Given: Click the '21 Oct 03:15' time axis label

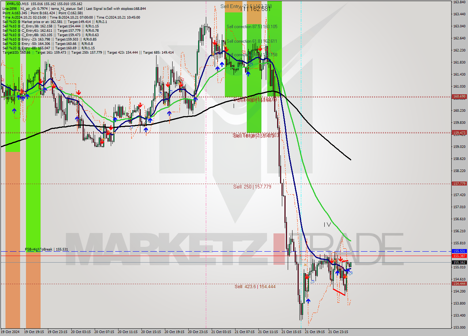Looking at the screenshot, I should click(x=221, y=332).
